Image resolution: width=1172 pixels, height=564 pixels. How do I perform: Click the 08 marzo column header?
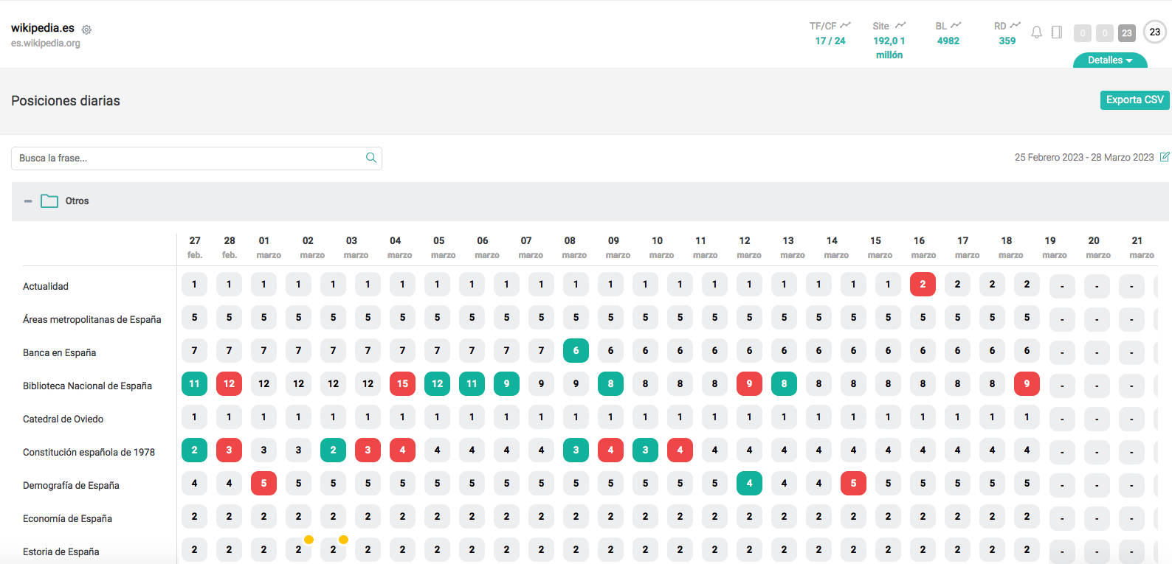click(x=574, y=248)
